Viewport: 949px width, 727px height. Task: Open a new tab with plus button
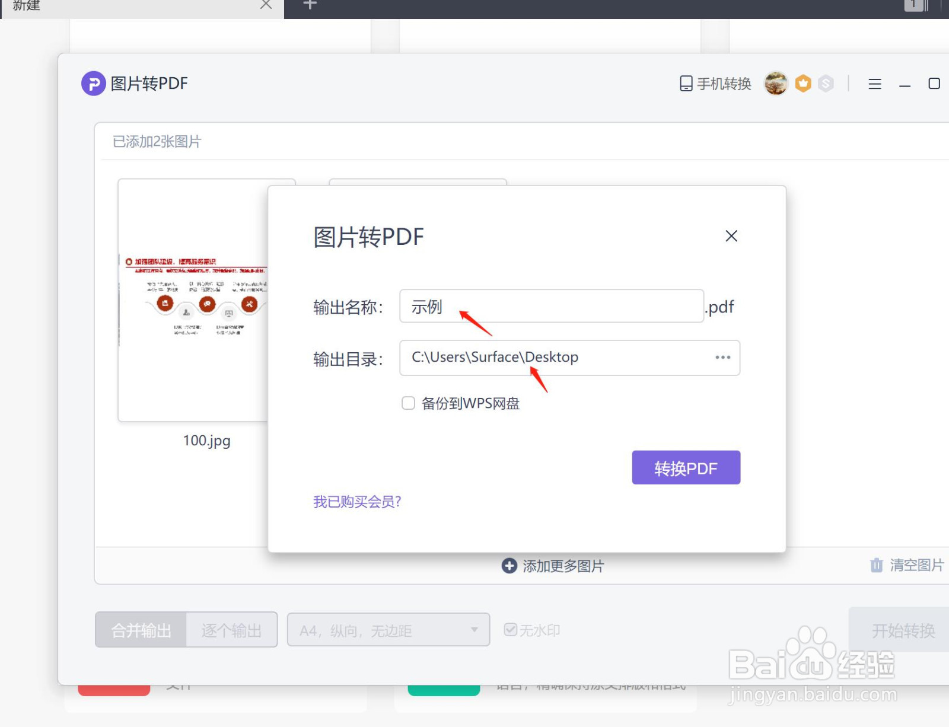click(310, 5)
